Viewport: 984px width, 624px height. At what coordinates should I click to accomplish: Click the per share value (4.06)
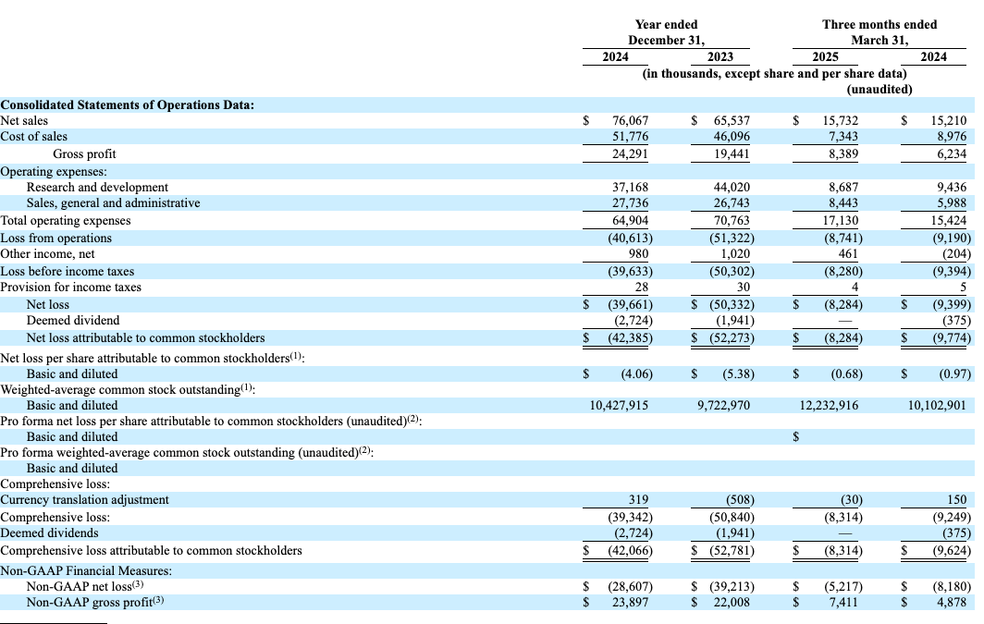coord(636,373)
